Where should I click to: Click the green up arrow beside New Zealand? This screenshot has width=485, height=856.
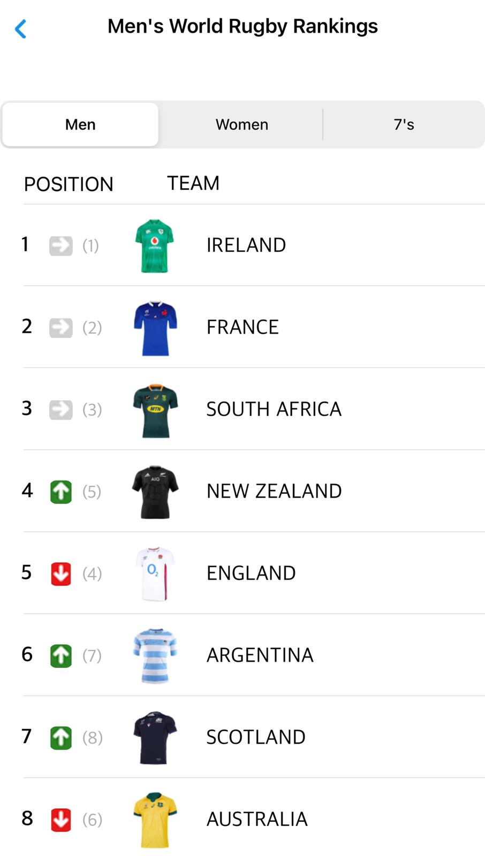(x=61, y=492)
